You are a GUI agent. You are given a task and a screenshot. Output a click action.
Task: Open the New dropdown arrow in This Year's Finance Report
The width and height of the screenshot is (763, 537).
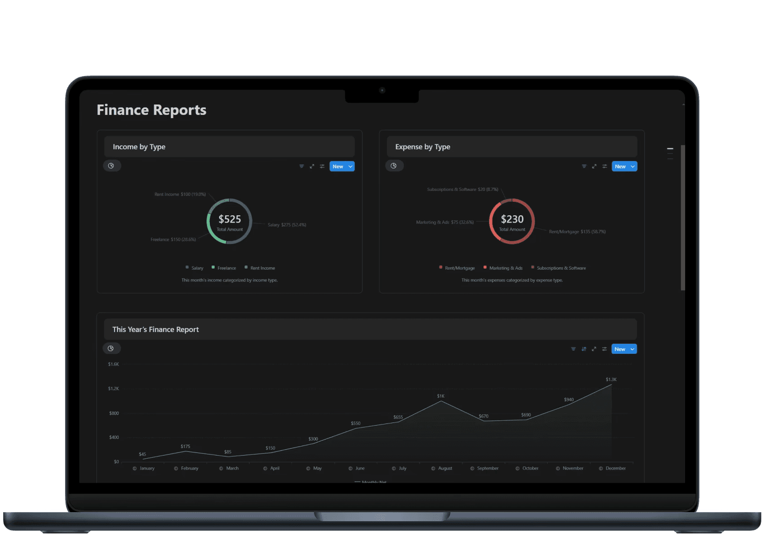pos(632,349)
